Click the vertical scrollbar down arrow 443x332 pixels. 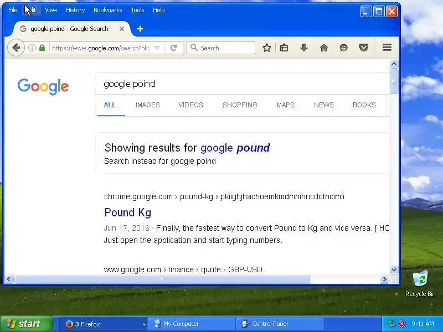tap(394, 269)
